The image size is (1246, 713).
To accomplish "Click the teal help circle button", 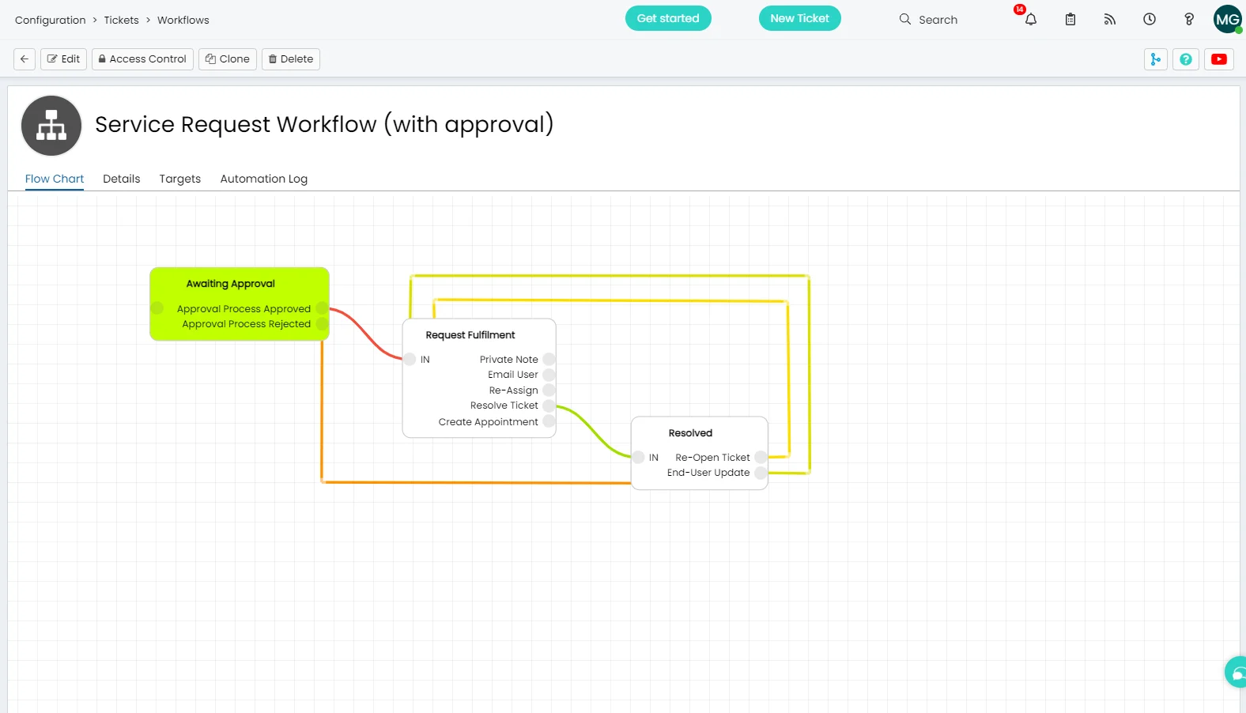I will point(1186,59).
